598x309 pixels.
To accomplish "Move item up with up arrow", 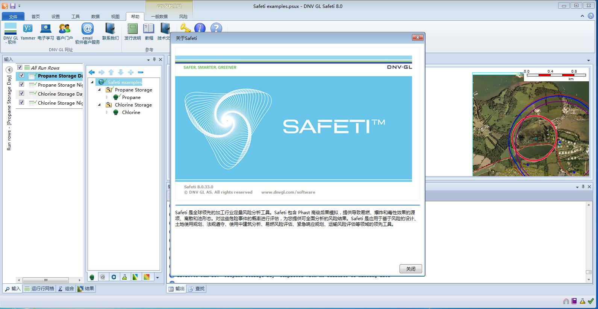I will [x=111, y=72].
